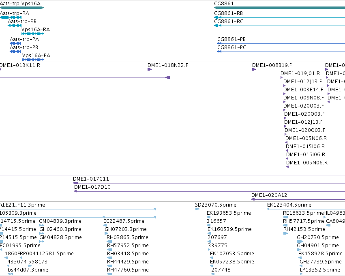Click the EK057238.5prime EST label
This screenshot has width=345, height=276.
point(232,262)
